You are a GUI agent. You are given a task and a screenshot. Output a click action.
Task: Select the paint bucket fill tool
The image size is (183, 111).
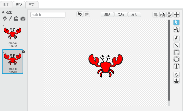(176, 74)
